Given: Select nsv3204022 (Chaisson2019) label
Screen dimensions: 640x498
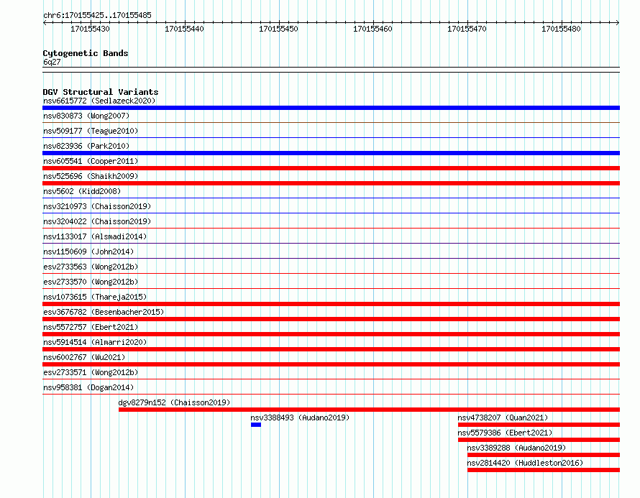Looking at the screenshot, I should pyautogui.click(x=97, y=221).
